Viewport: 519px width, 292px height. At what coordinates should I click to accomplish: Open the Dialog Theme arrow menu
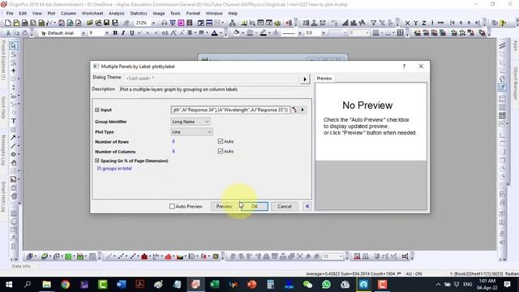(x=305, y=79)
